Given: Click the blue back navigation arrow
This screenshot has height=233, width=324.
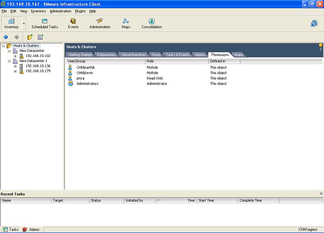Looking at the screenshot, I should point(6,37).
